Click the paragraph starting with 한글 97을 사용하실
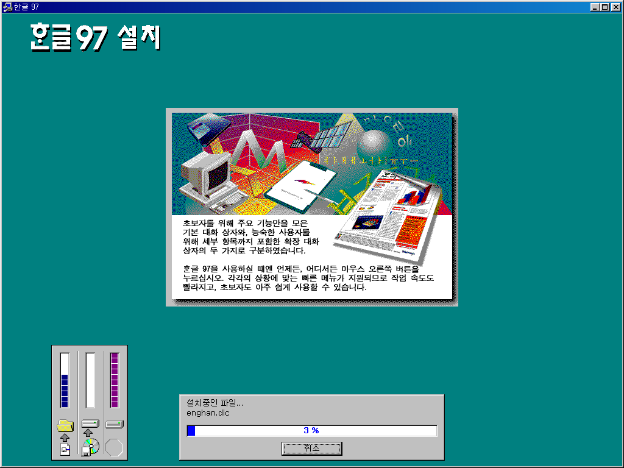The height and width of the screenshot is (468, 624). click(x=308, y=278)
